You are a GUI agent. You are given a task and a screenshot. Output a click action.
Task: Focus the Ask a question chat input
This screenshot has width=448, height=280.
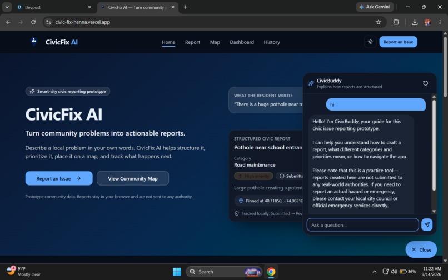coord(362,225)
